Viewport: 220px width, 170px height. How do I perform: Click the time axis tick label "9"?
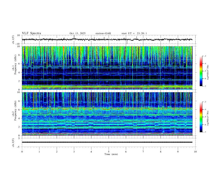click(178, 152)
